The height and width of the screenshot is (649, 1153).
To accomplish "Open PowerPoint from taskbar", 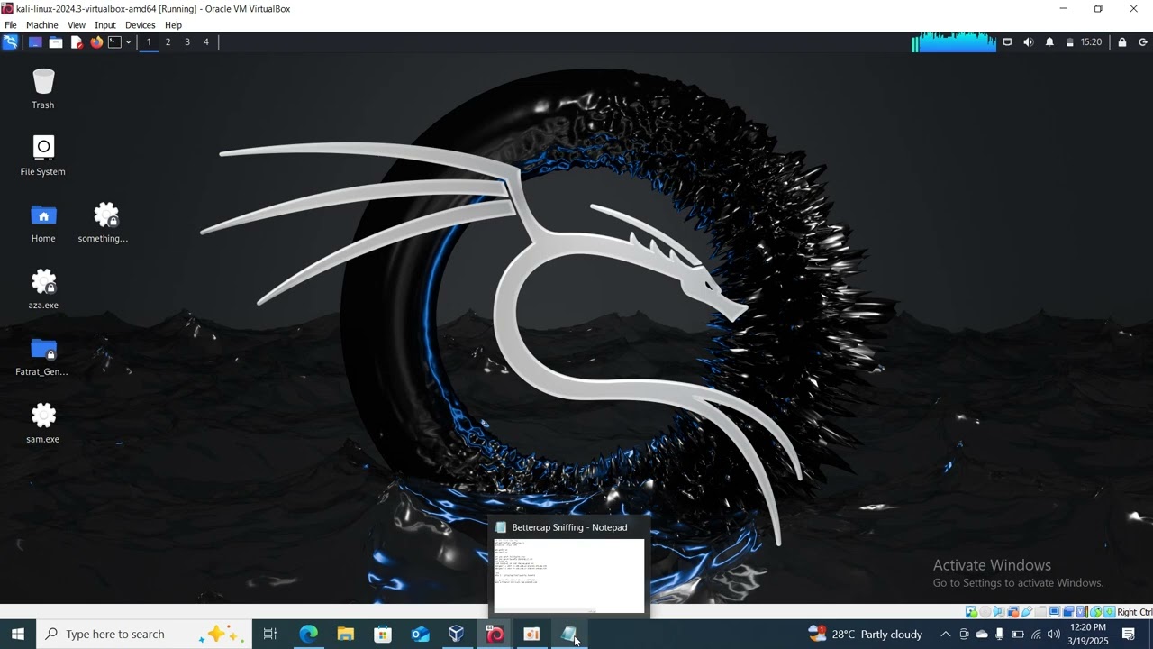I will click(532, 634).
